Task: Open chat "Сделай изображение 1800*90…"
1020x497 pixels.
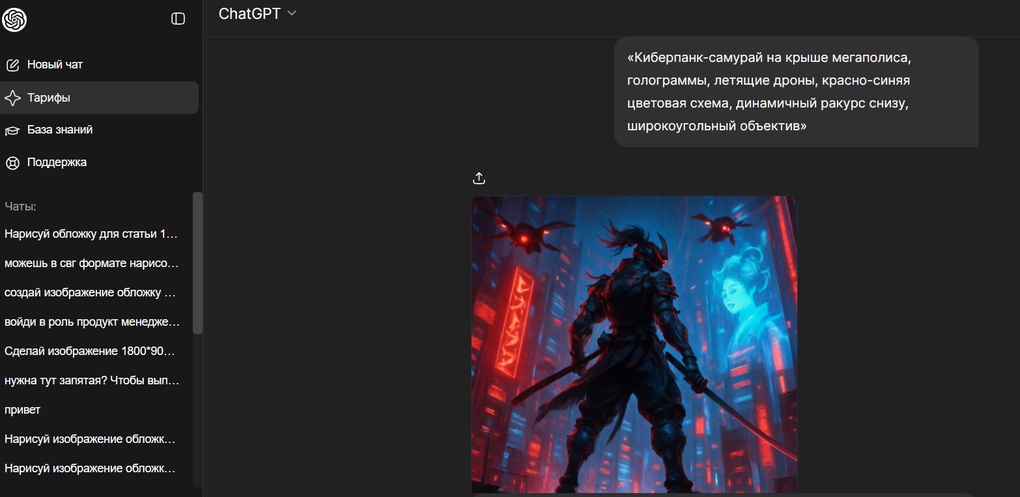Action: 91,351
